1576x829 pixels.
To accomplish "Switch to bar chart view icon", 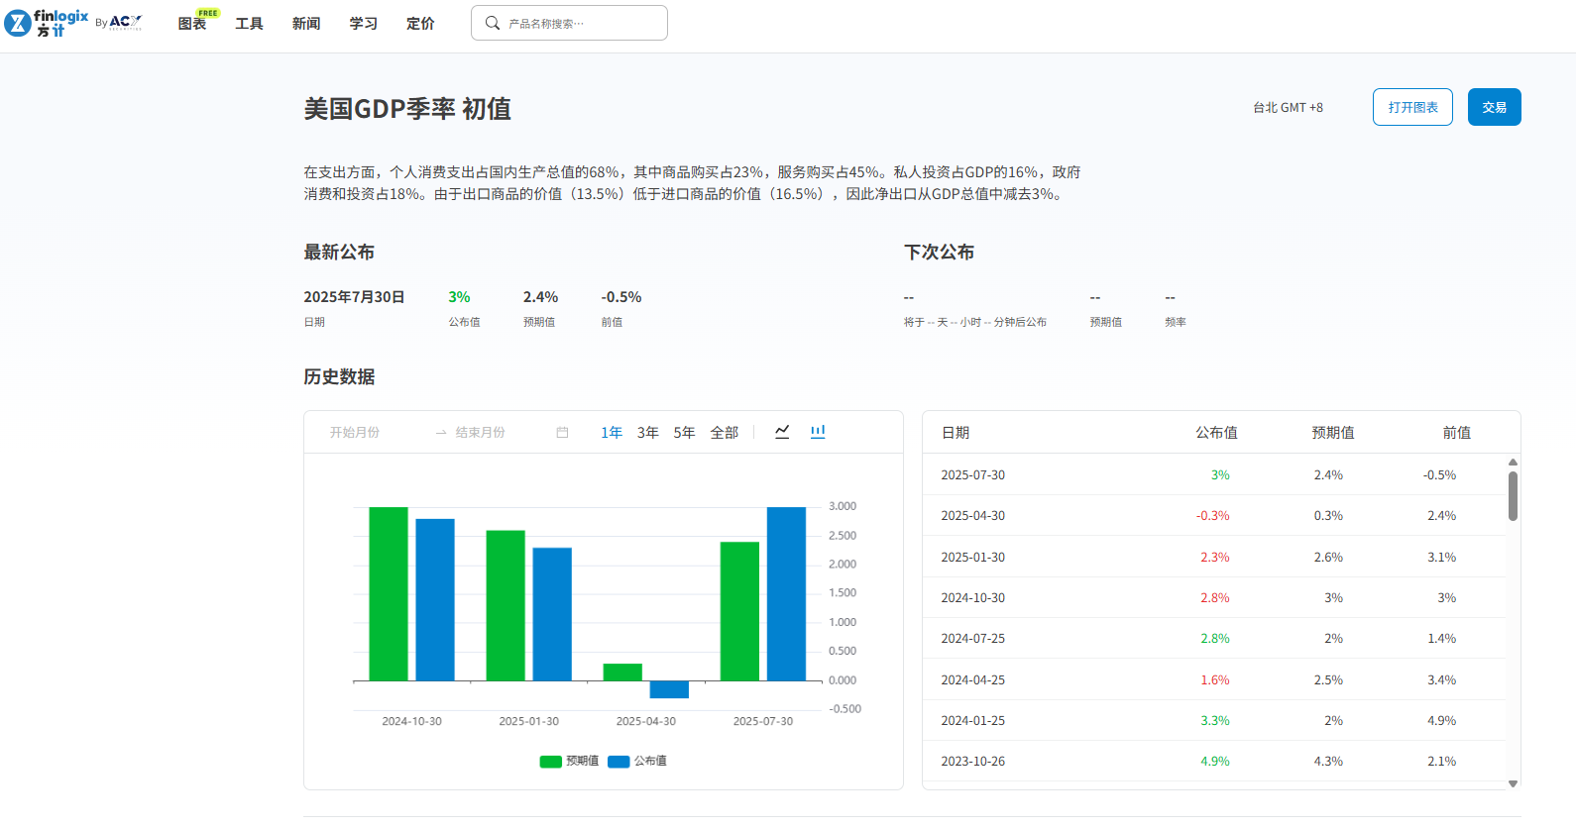I will pyautogui.click(x=818, y=432).
